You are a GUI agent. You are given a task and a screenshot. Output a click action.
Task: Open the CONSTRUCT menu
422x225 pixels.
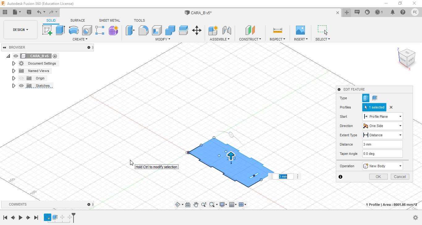pyautogui.click(x=250, y=39)
